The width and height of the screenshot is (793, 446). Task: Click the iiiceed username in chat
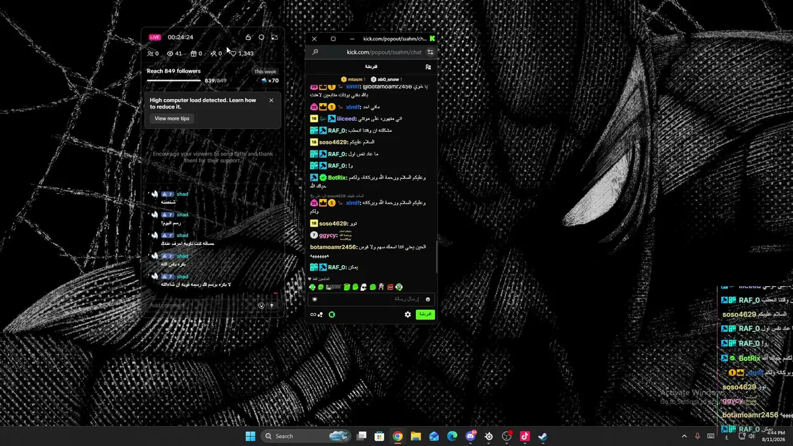pos(346,118)
